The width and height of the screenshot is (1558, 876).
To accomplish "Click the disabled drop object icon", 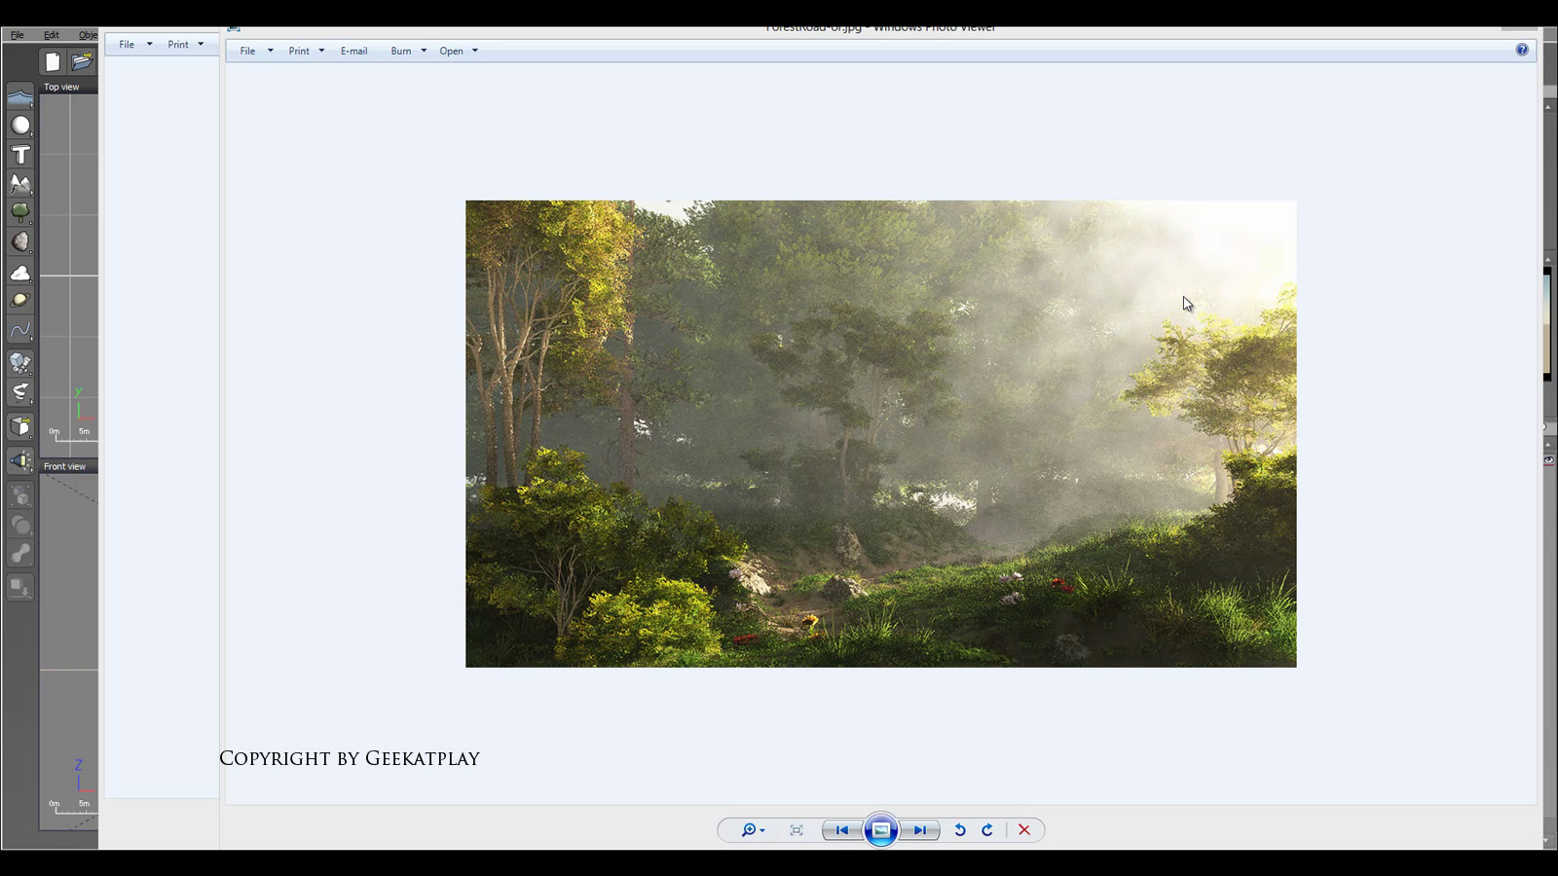I will point(20,587).
